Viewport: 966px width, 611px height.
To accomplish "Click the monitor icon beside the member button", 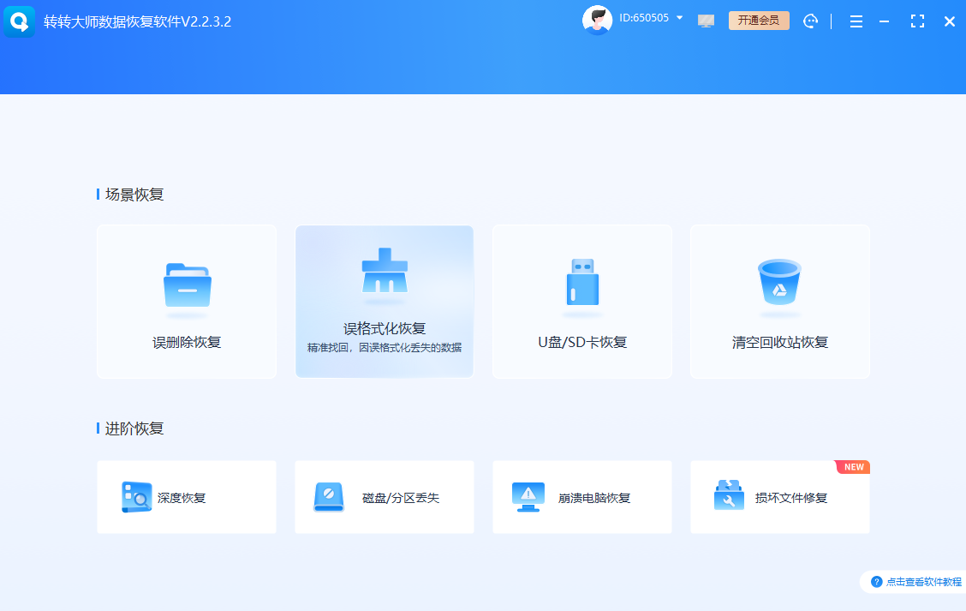I will pos(706,20).
